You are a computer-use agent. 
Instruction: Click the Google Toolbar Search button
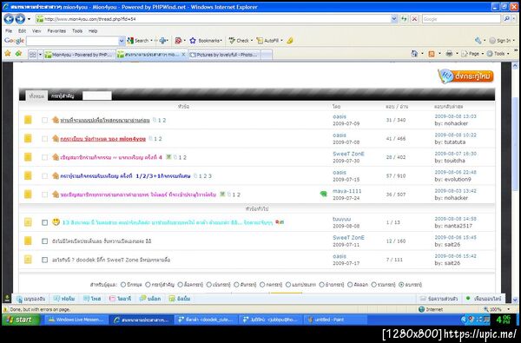137,41
